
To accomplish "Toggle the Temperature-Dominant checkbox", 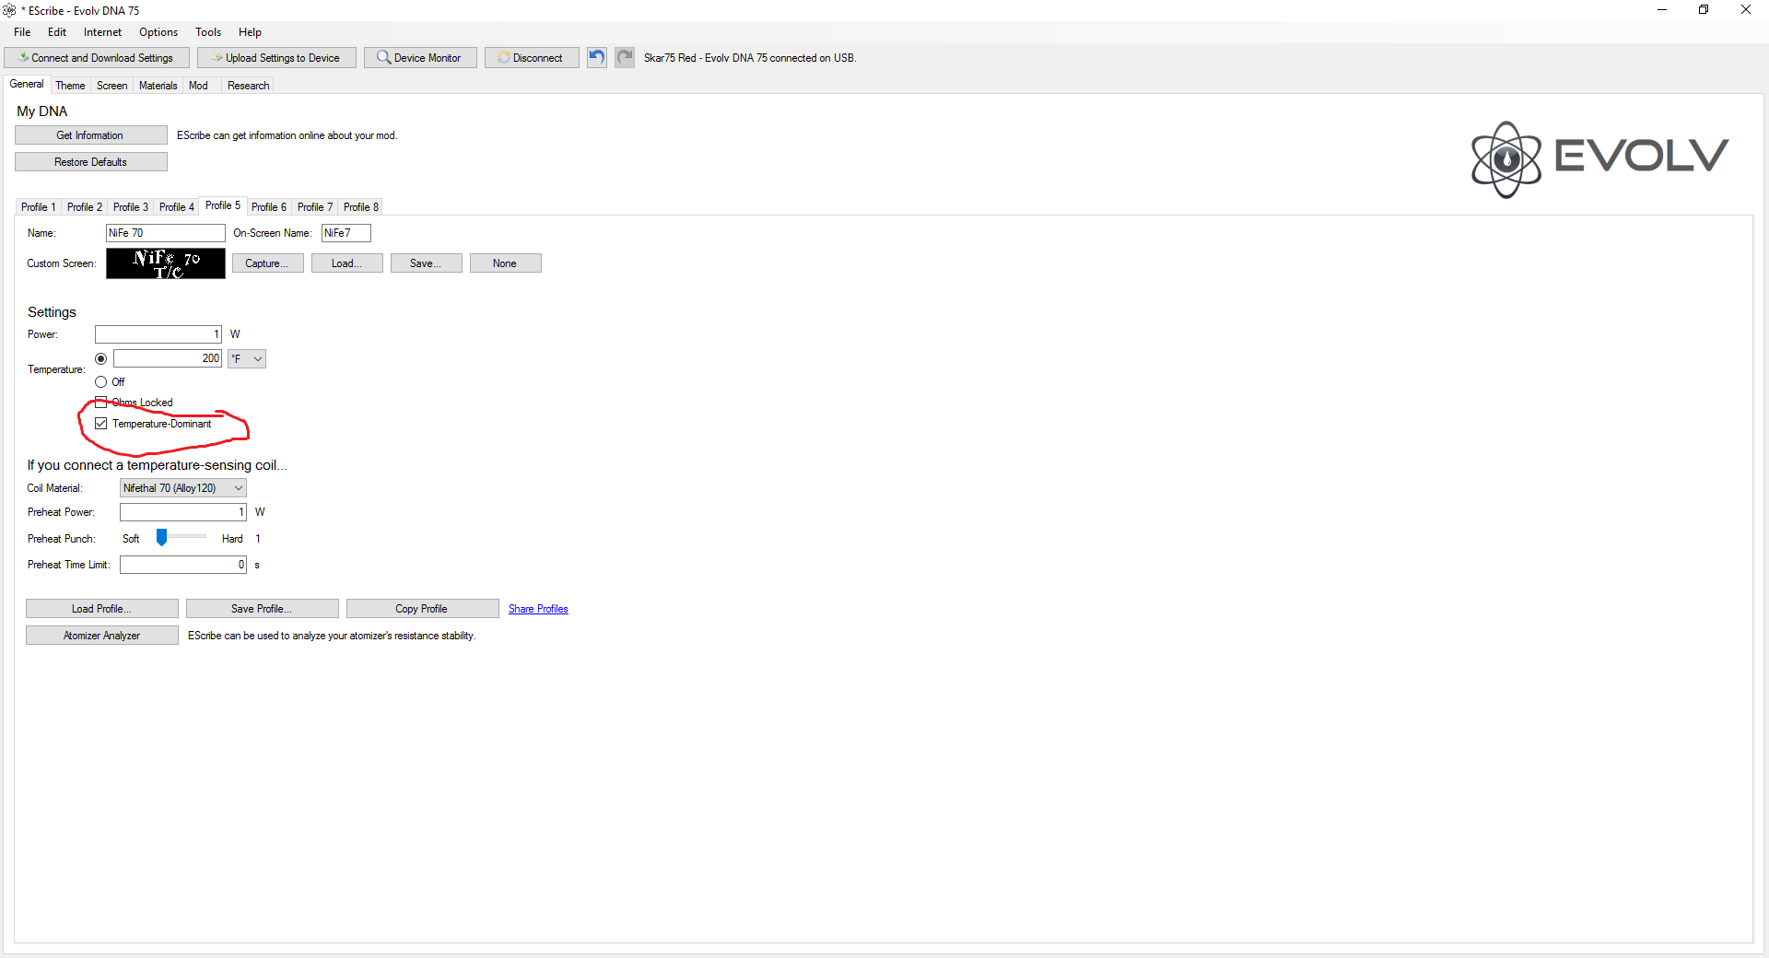I will click(101, 424).
